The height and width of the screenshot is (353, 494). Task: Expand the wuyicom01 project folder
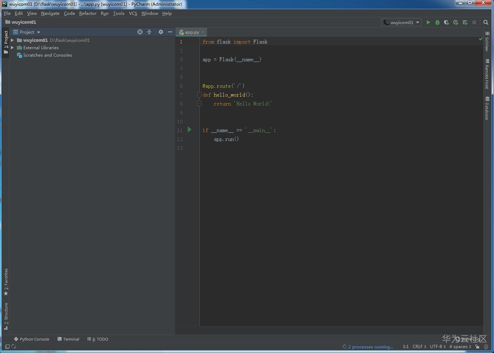point(12,40)
